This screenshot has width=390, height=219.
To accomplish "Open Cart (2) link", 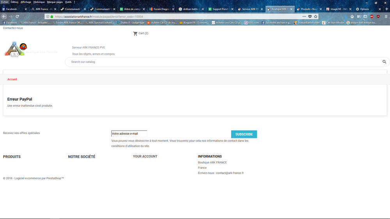I will pyautogui.click(x=143, y=33).
